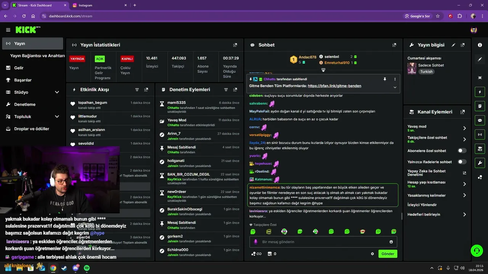This screenshot has height=274, width=488.
Task: Toggle Yalnızca ifadelerle sohbet switch
Action: click(462, 162)
